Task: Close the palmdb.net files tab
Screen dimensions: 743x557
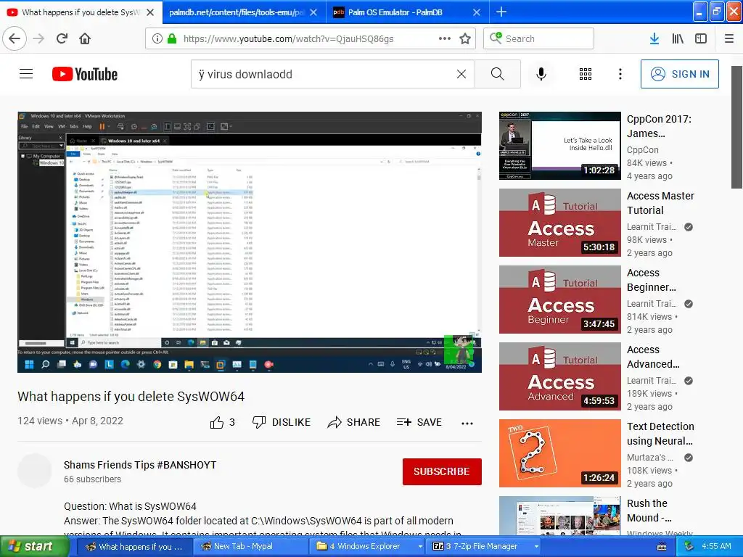Action: (x=313, y=12)
